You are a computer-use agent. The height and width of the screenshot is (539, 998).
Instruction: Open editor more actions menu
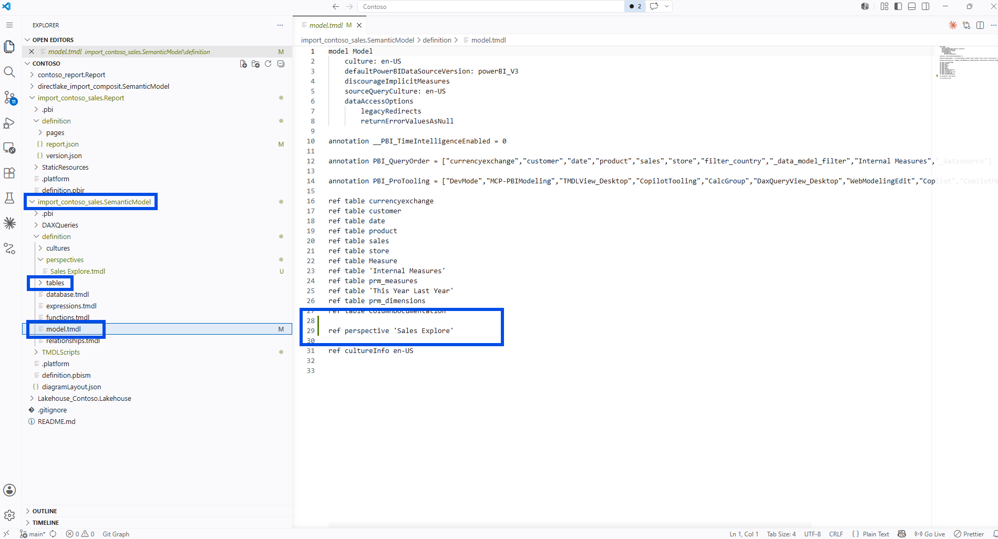993,25
